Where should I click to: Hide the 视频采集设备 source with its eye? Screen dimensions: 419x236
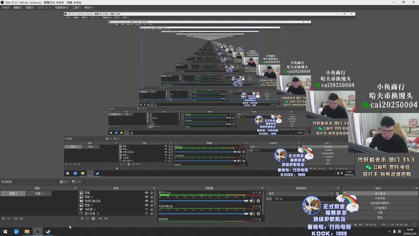[x=147, y=201]
